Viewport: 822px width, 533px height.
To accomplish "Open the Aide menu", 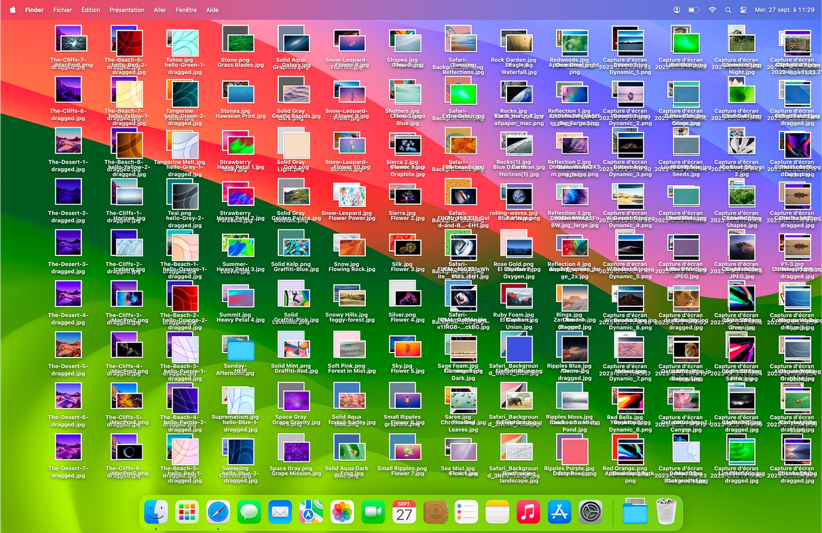I will (x=212, y=10).
